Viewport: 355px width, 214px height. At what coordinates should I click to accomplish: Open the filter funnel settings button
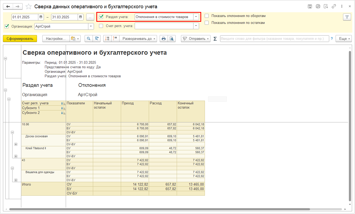[347, 17]
